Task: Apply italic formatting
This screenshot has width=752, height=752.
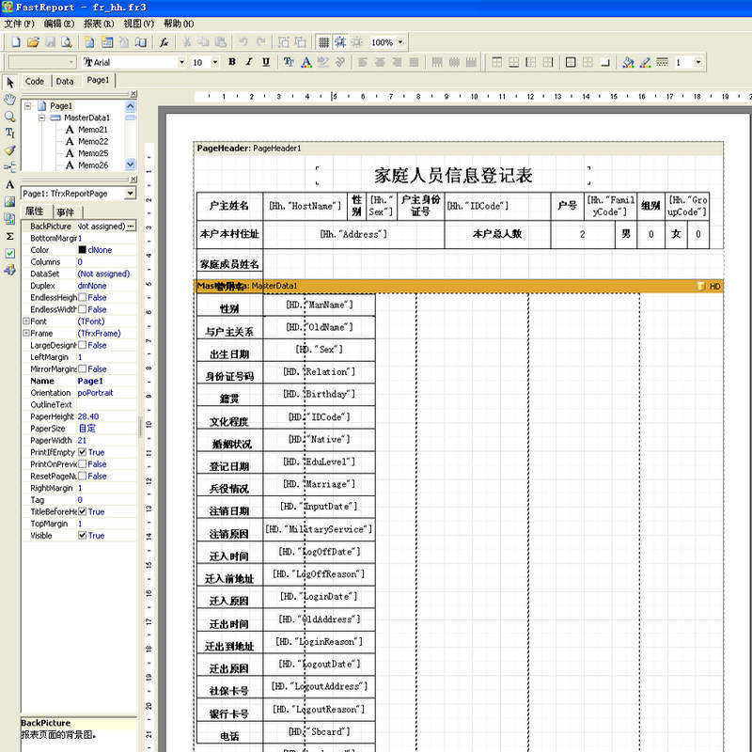Action: [x=249, y=62]
